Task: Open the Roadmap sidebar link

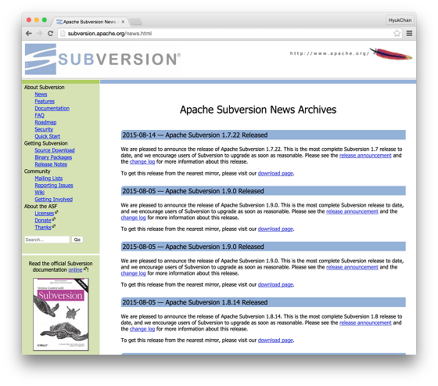Action: [45, 122]
